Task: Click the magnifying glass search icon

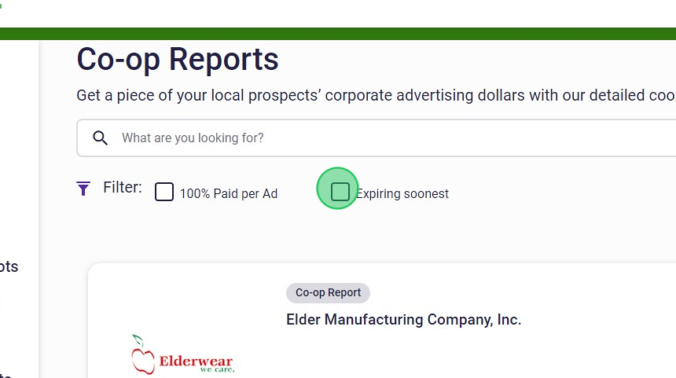Action: point(100,138)
